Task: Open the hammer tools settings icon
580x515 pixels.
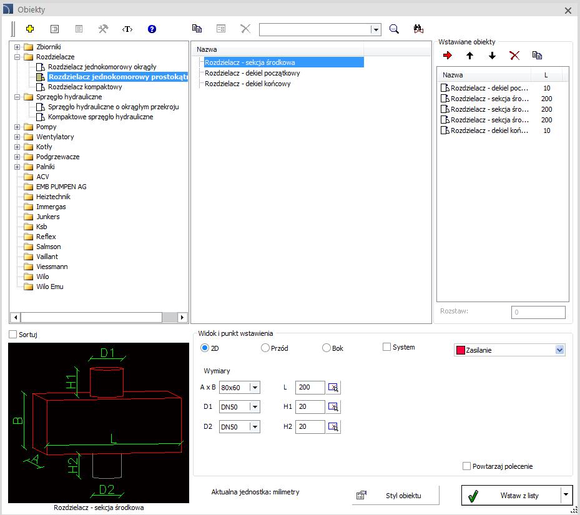Action: click(103, 29)
